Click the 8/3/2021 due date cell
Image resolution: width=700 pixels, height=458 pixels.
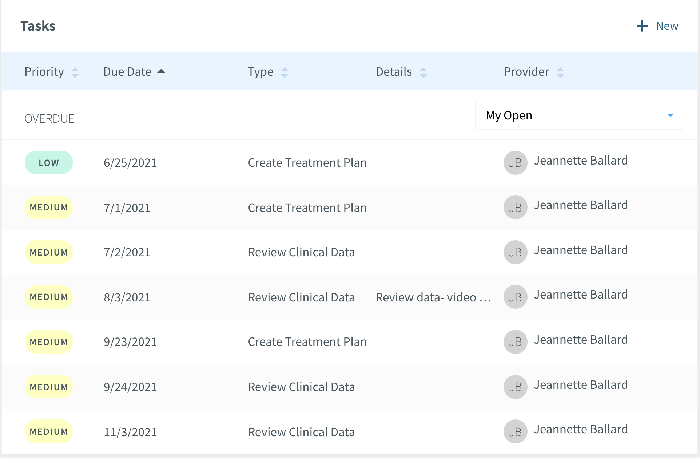pos(127,297)
